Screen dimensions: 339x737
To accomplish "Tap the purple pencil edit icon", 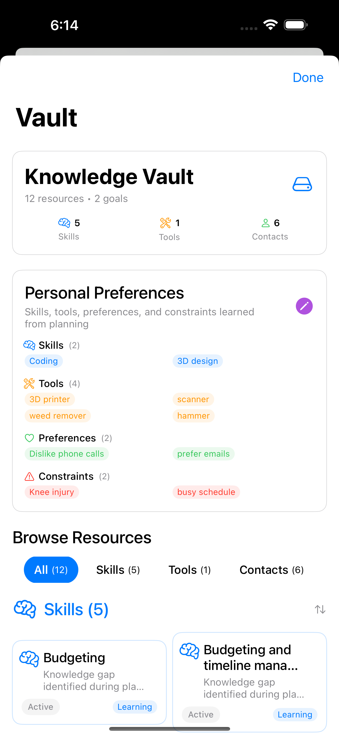I will point(304,306).
